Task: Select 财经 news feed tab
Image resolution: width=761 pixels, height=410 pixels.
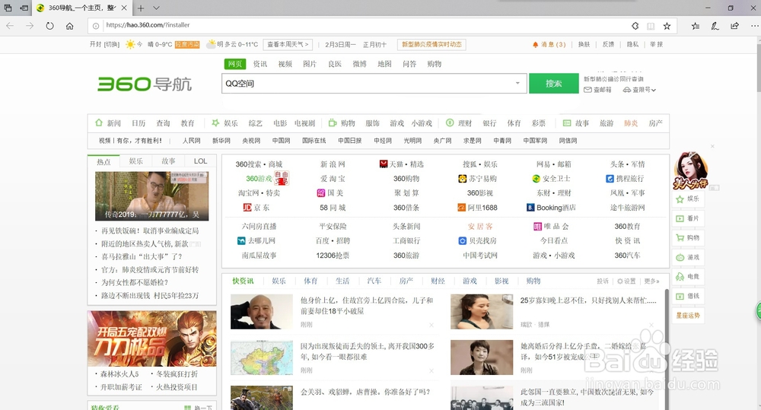Action: [438, 281]
